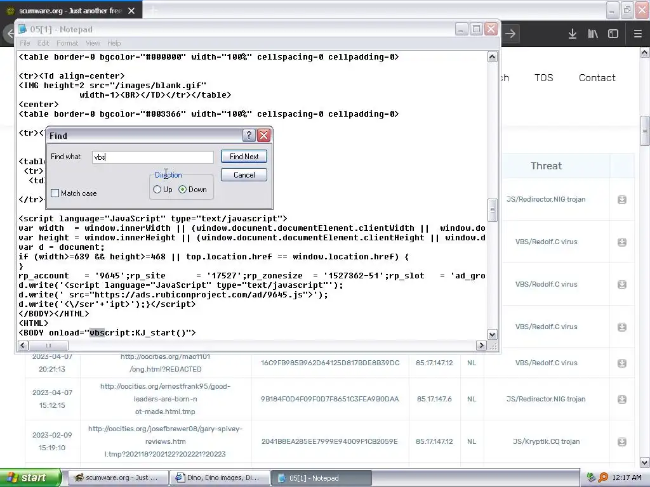Open the Firefox library bookshelf icon

click(593, 34)
